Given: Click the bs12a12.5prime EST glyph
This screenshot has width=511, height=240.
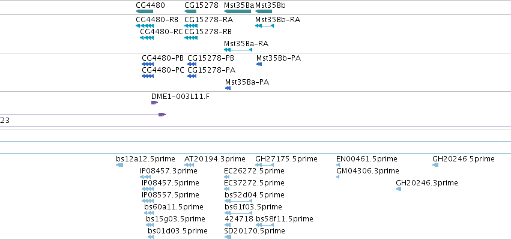Looking at the screenshot, I should (x=119, y=165).
